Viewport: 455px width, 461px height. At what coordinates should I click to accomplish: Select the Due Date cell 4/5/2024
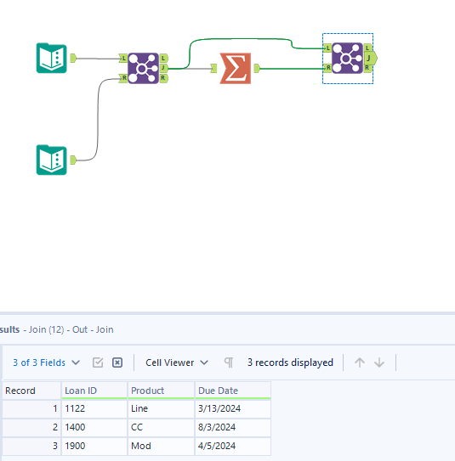233,446
